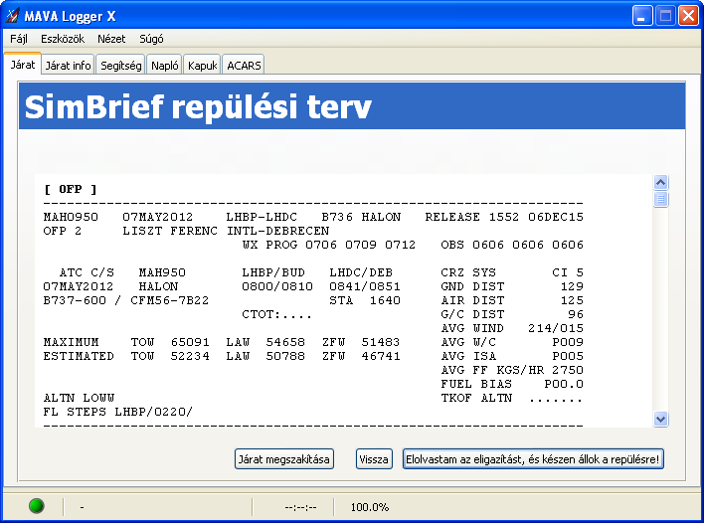Open the Napló tab

click(x=165, y=66)
